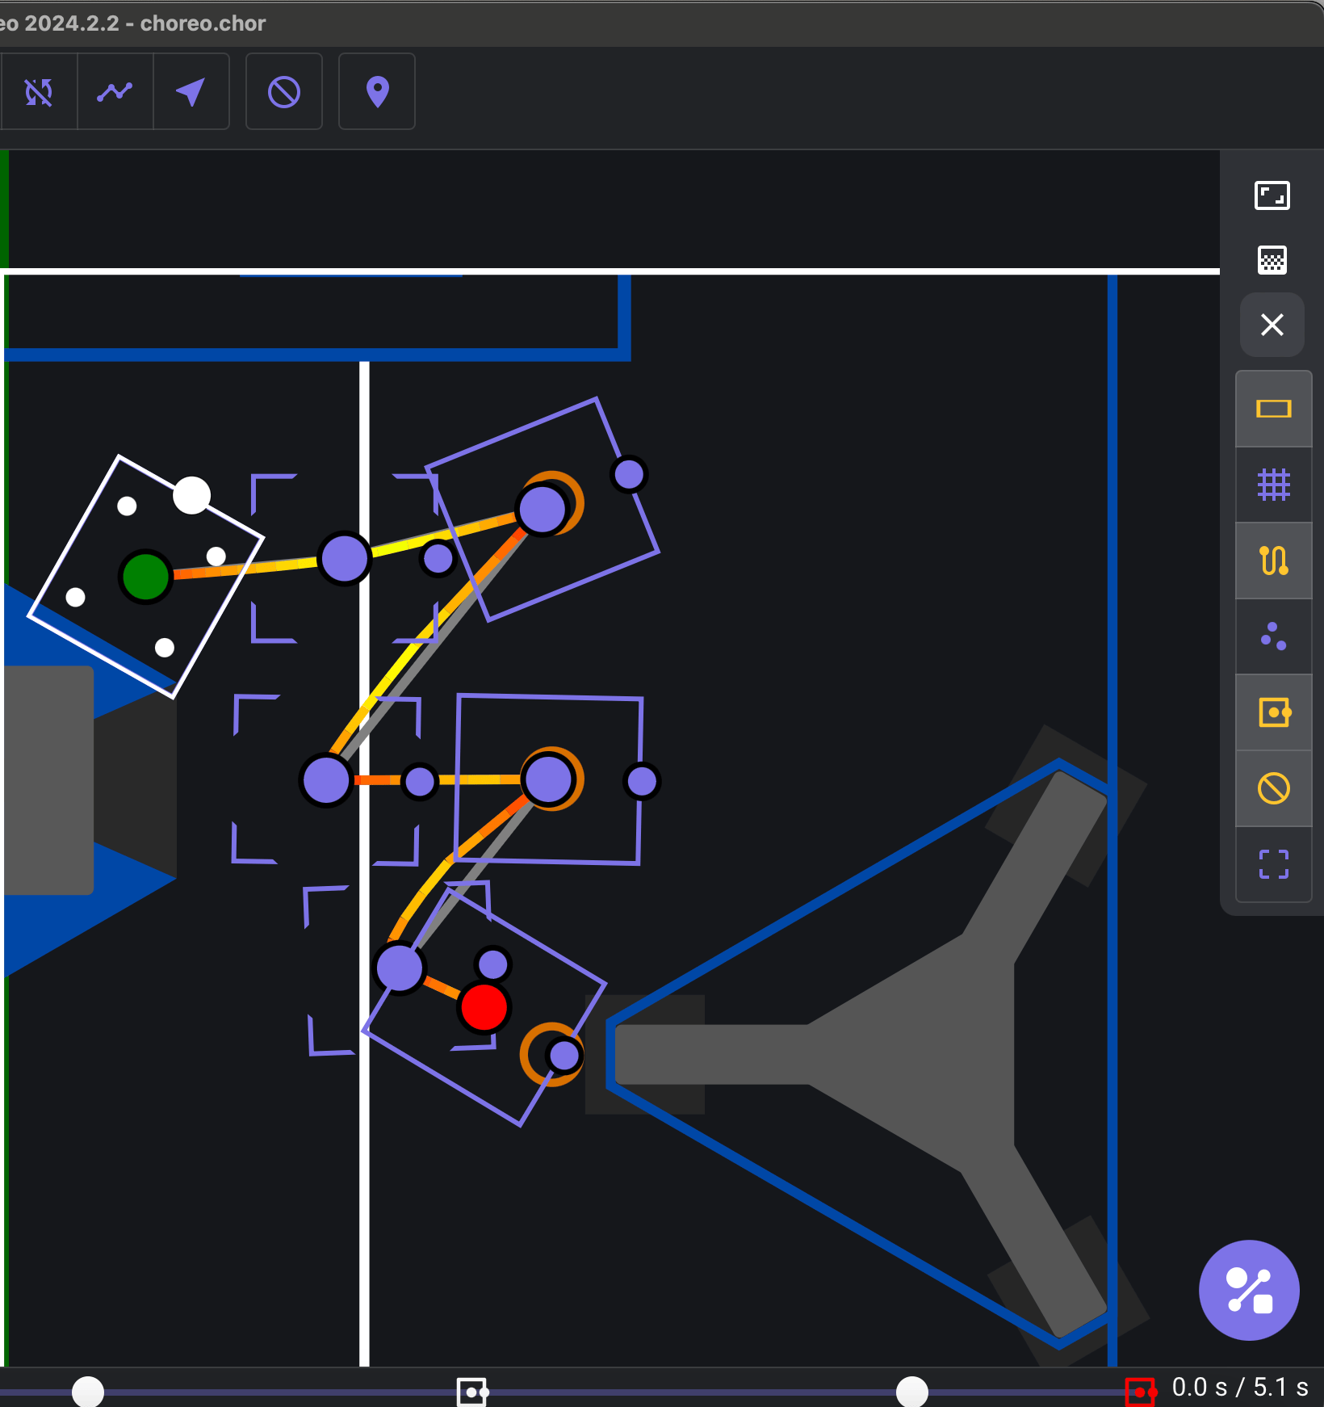Toggle the waypoints layer with box icon

[x=1273, y=712]
